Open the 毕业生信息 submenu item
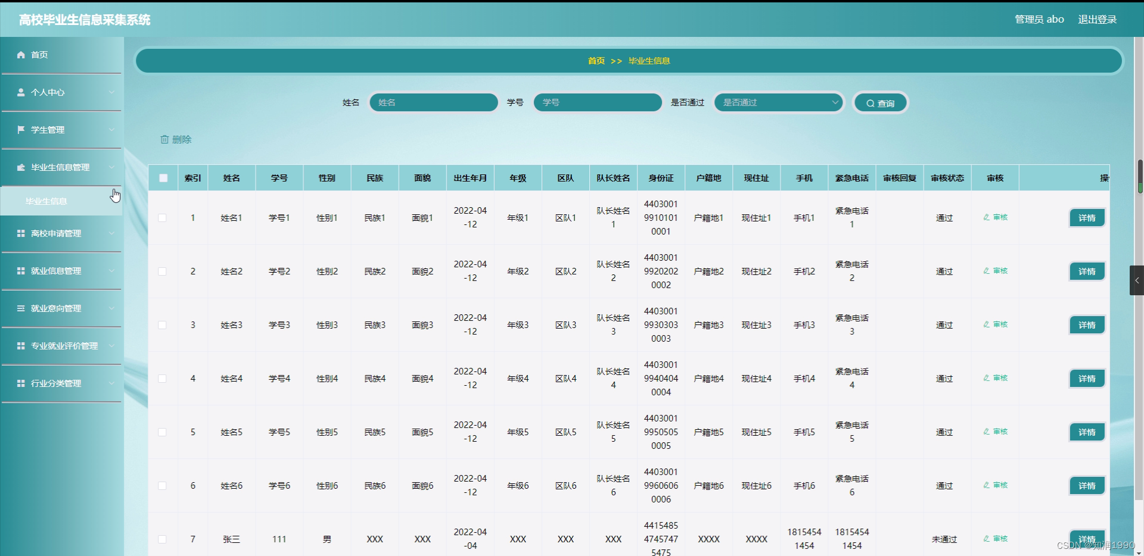 click(46, 201)
